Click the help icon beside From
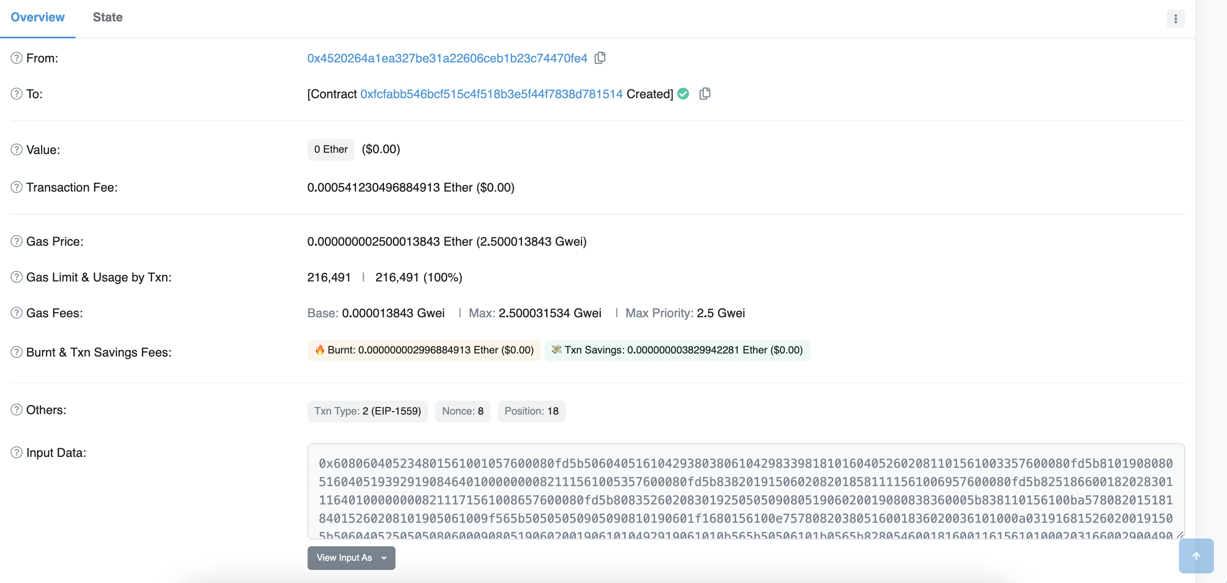The height and width of the screenshot is (583, 1227). click(x=17, y=58)
